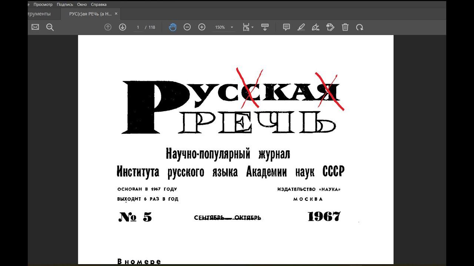
Task: Open the find text magnifier tool
Action: click(50, 27)
